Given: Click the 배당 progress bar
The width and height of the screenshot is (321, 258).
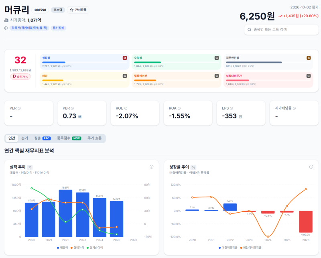Looking at the screenshot, I should [85, 80].
